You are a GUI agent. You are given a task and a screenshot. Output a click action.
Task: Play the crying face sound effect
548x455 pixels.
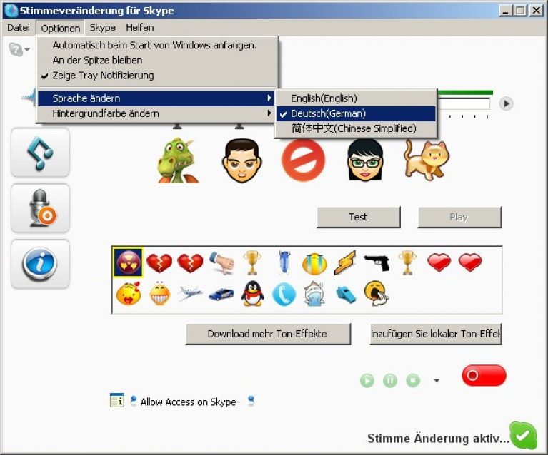(314, 263)
